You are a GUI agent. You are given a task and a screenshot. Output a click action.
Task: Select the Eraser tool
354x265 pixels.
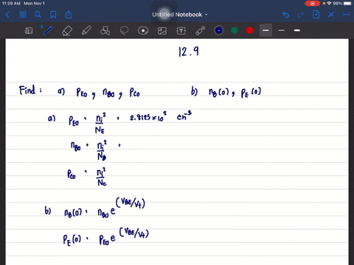(67, 31)
